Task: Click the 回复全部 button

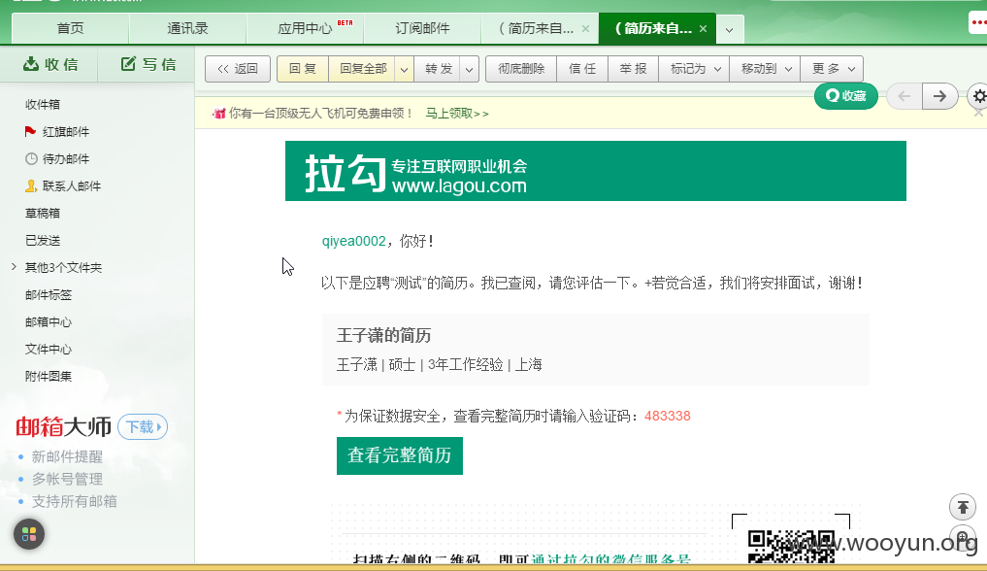Action: (363, 69)
